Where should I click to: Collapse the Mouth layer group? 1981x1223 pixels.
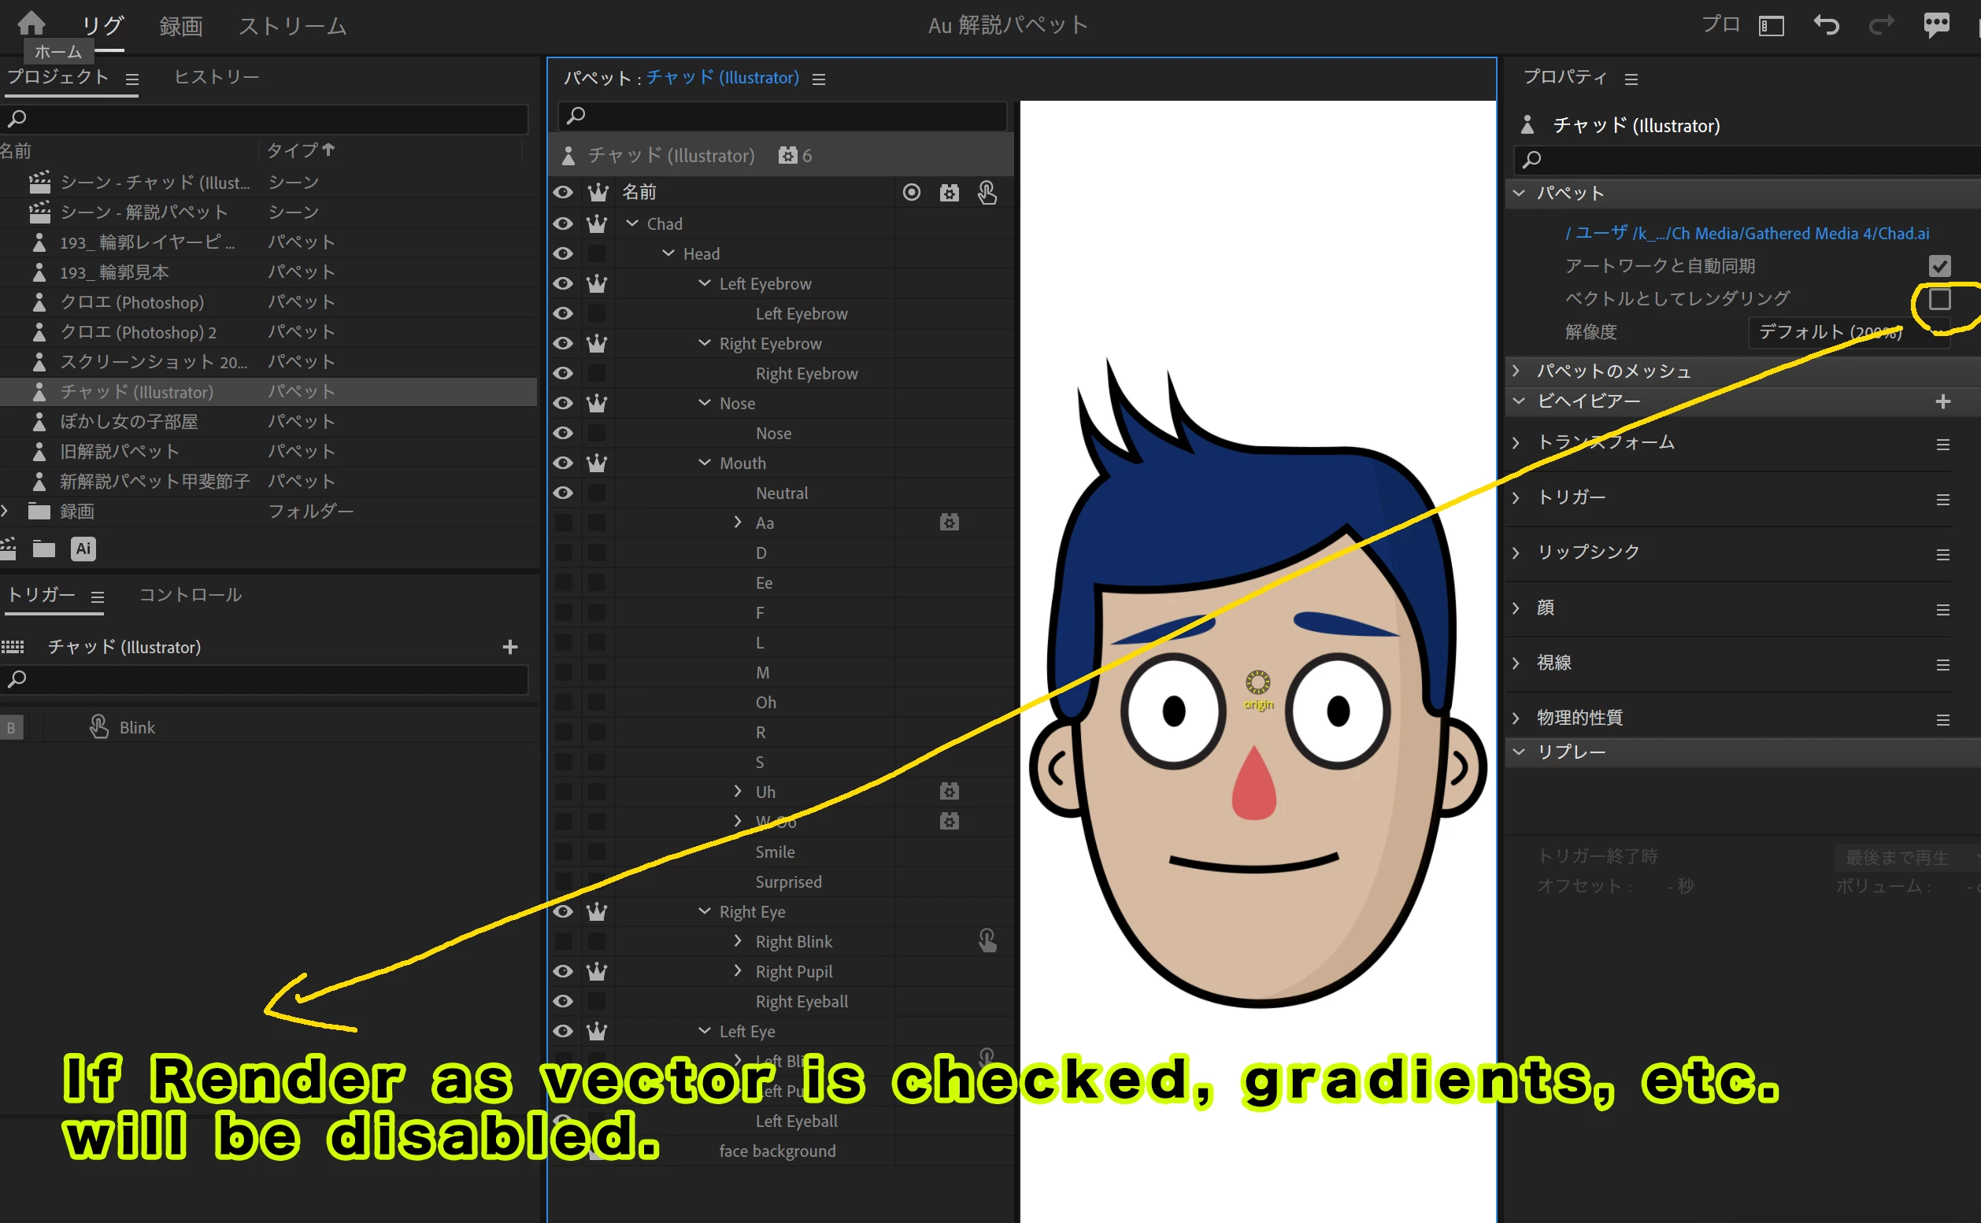704,463
